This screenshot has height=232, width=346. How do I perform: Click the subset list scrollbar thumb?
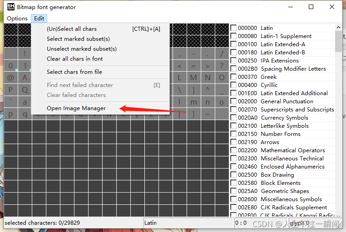pyautogui.click(x=338, y=41)
